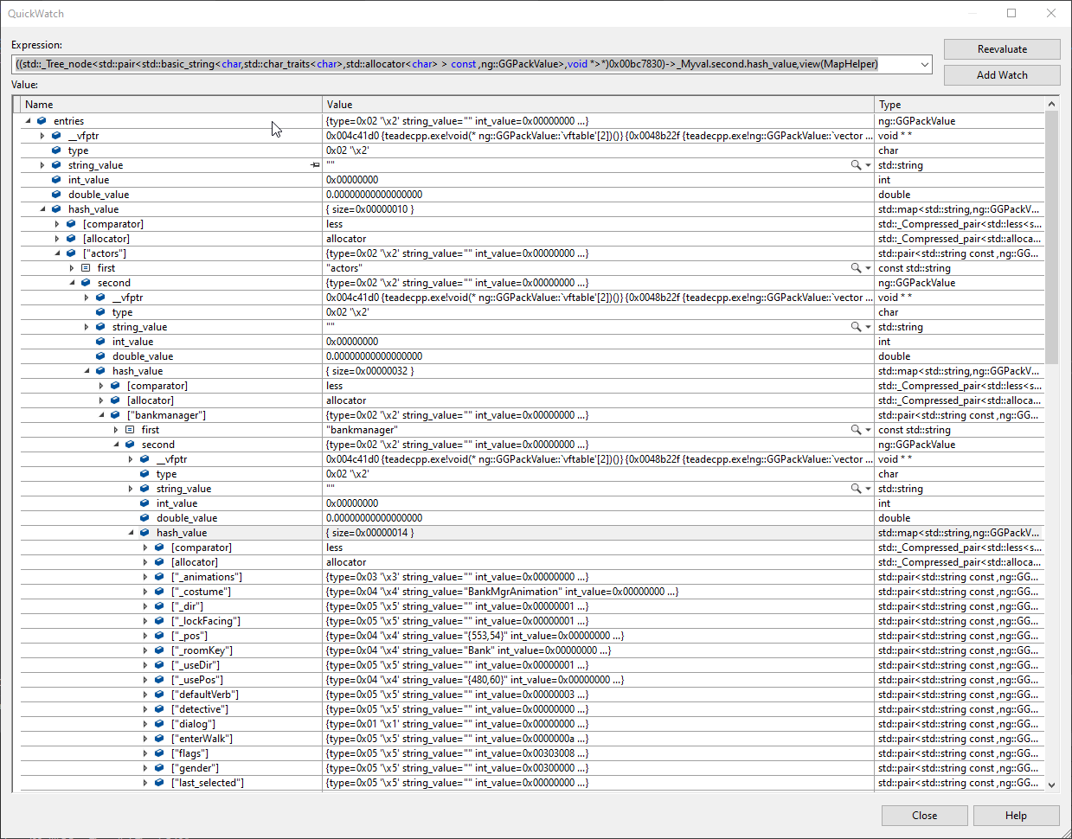Click the icon beside ["flags"] entry
This screenshot has width=1072, height=839.
pyautogui.click(x=159, y=753)
